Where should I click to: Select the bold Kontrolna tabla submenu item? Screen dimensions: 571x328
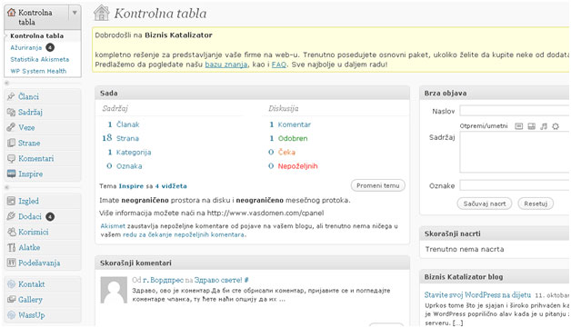(36, 36)
